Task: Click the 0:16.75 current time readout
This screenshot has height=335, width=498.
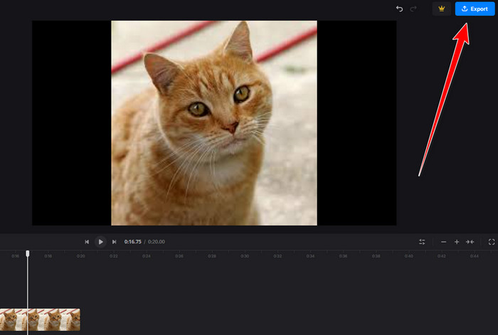Action: point(133,242)
